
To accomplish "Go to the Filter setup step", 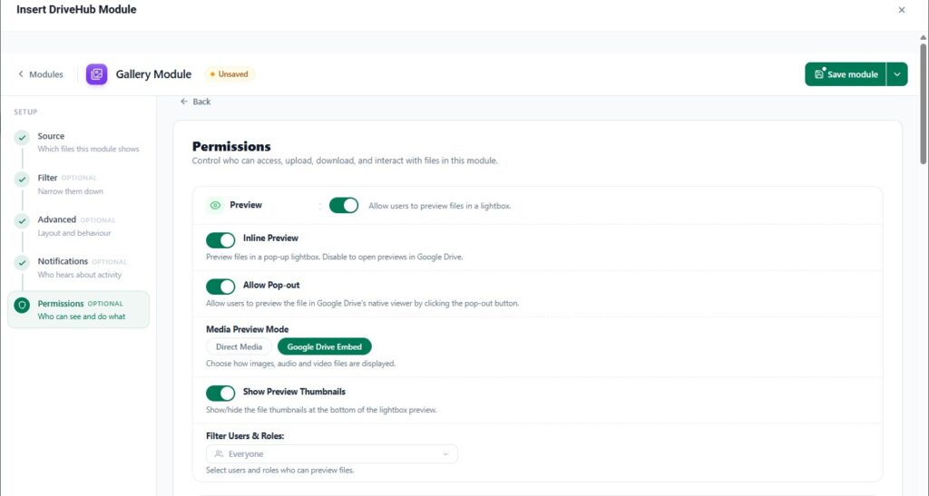I will (78, 184).
